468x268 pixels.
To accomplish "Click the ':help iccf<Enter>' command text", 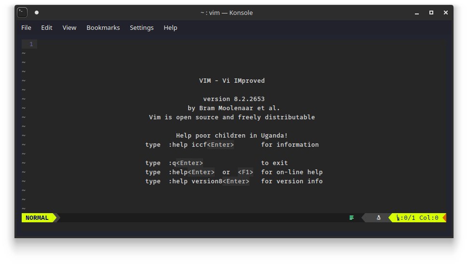I will (201, 145).
